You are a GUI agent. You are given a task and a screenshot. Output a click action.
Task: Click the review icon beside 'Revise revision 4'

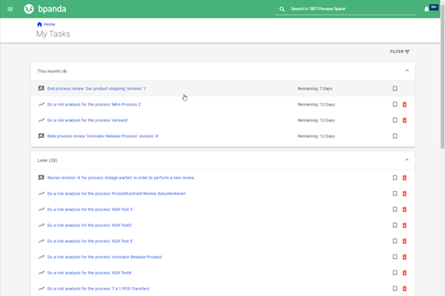(41, 177)
